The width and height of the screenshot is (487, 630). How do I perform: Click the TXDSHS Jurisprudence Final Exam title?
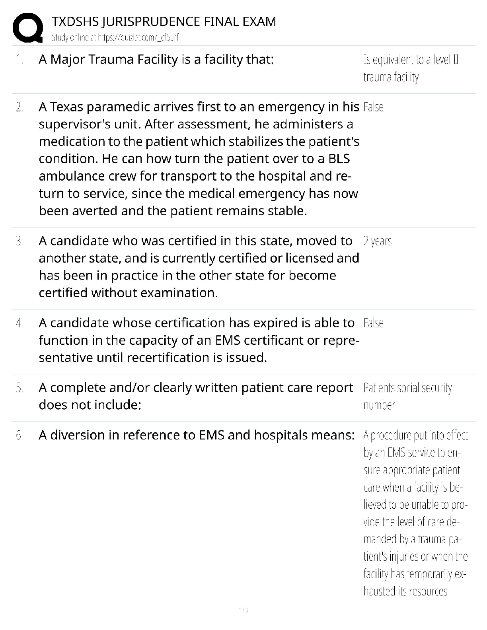pyautogui.click(x=164, y=21)
